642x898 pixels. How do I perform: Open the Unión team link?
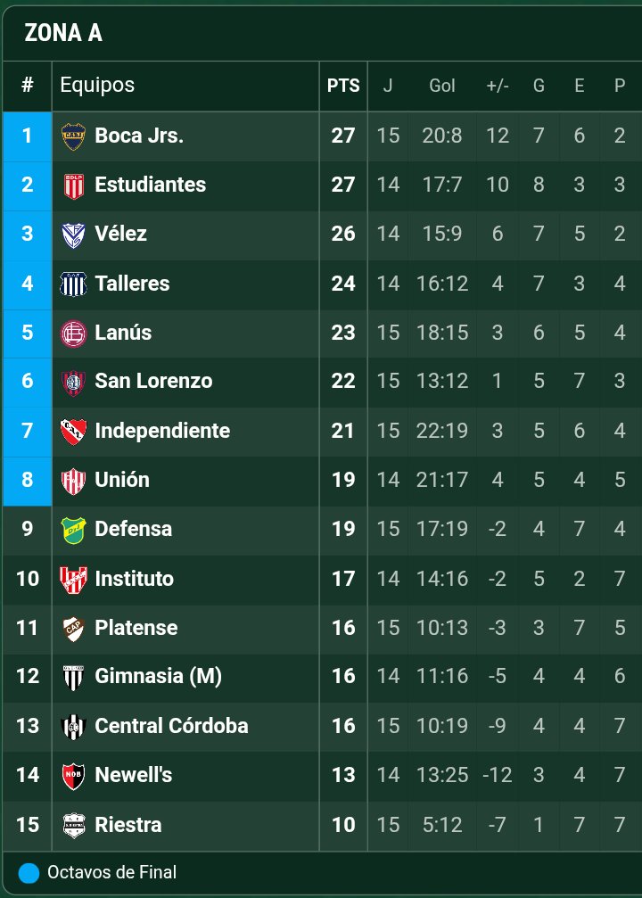tap(122, 480)
